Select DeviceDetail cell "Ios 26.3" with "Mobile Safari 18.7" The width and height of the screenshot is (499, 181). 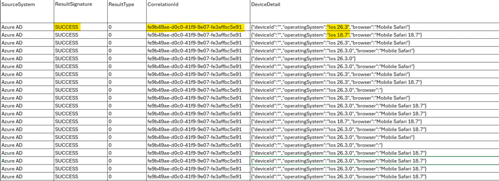click(374, 82)
